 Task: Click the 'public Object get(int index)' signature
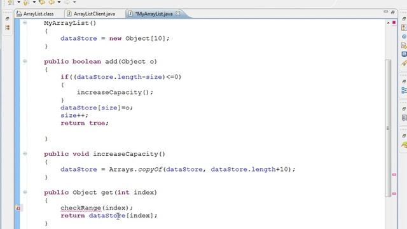(100, 193)
